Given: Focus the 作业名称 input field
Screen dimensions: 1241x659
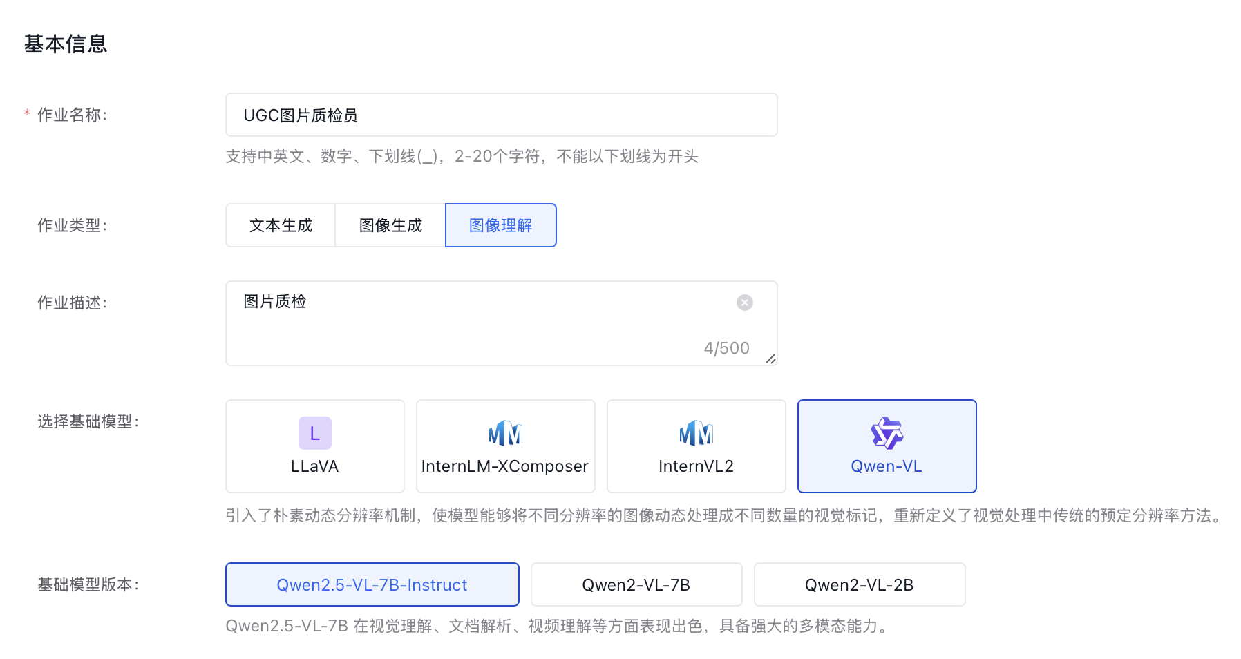Looking at the screenshot, I should pos(502,115).
